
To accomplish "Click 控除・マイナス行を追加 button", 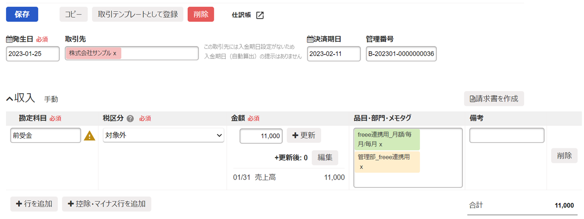I will (107, 204).
